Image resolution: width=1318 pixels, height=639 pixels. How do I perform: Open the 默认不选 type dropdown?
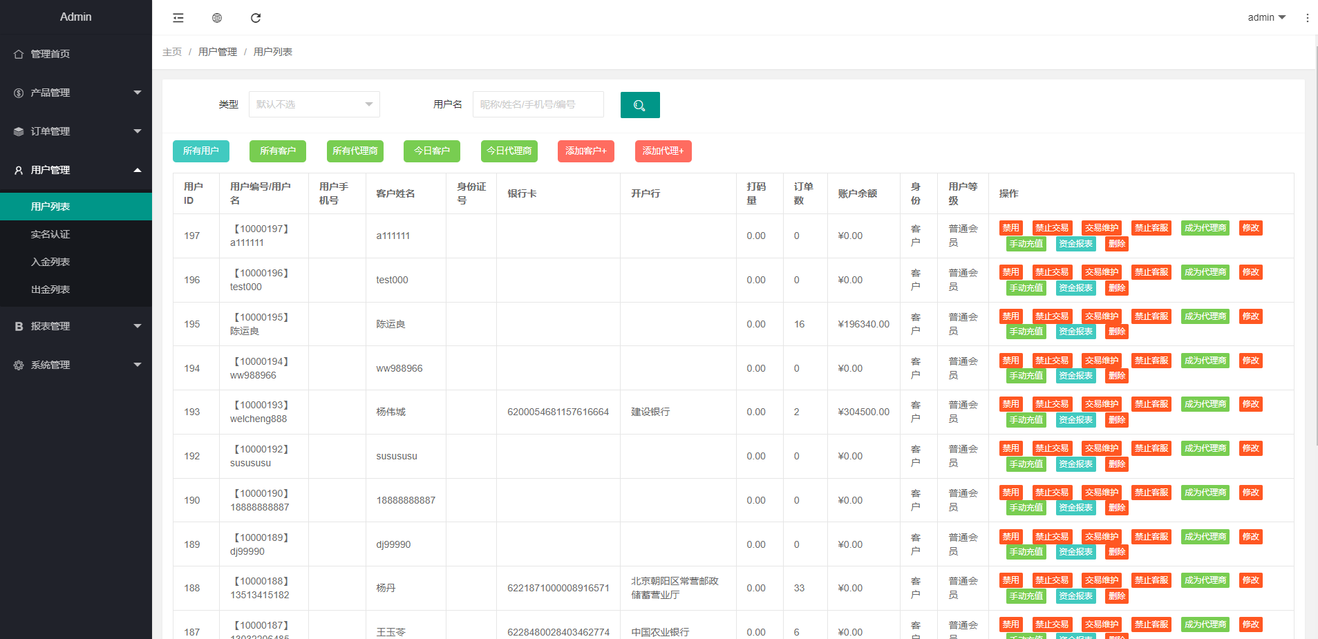tap(314, 104)
